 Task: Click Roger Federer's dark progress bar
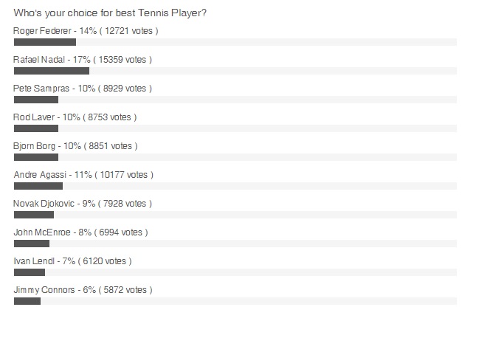coord(45,42)
